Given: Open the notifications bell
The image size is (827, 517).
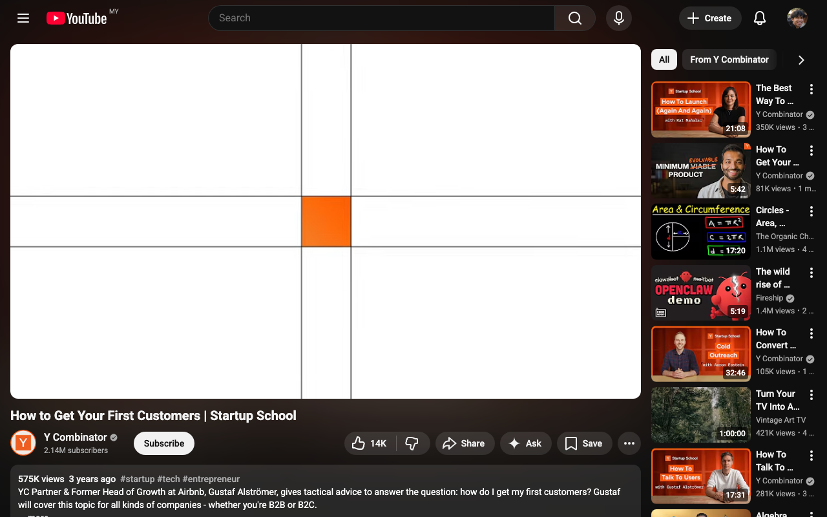Looking at the screenshot, I should click(x=759, y=17).
